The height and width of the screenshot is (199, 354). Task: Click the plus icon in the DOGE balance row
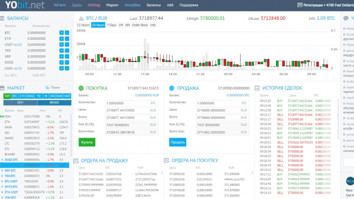pos(61,62)
